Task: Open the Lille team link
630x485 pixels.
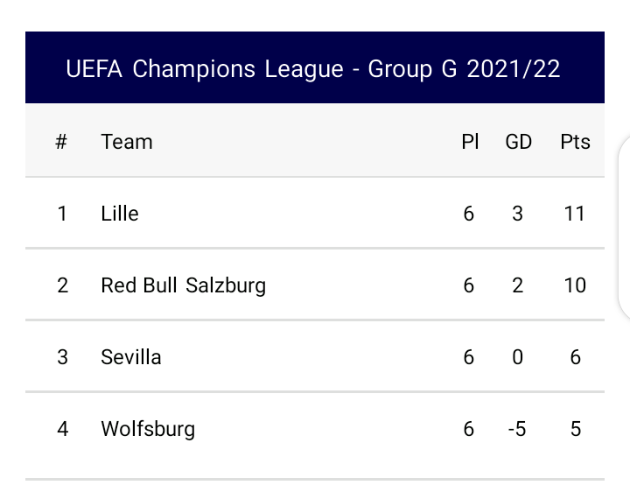Action: pos(120,214)
